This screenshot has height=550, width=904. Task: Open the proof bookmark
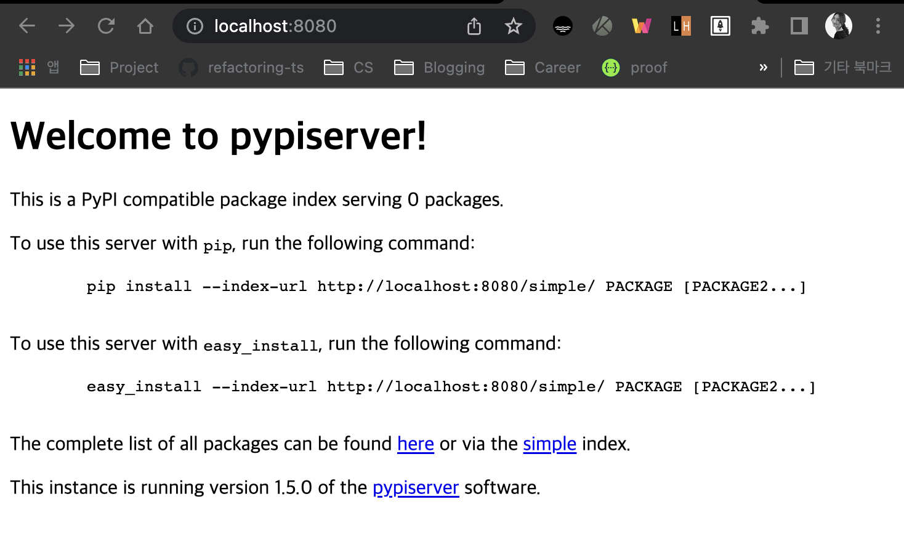634,68
